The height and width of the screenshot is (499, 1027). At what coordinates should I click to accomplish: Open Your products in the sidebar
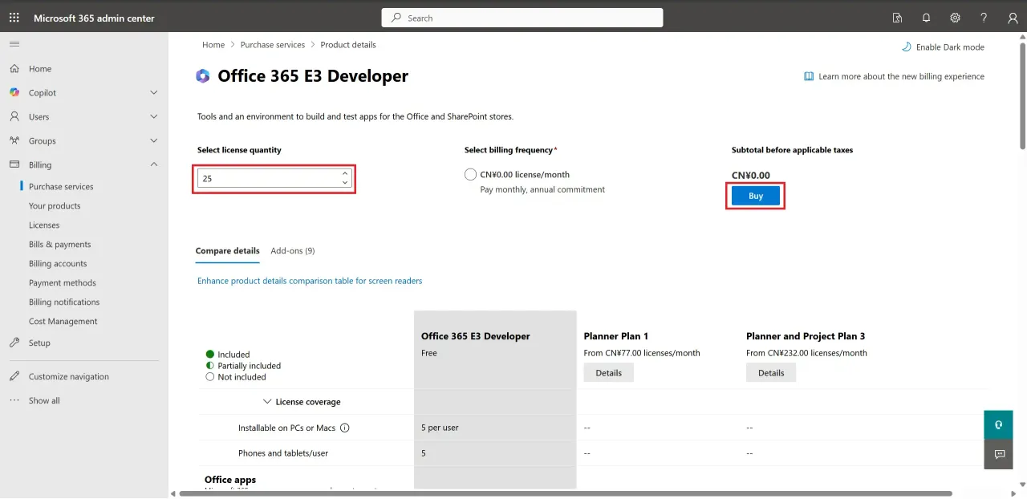[x=55, y=206]
